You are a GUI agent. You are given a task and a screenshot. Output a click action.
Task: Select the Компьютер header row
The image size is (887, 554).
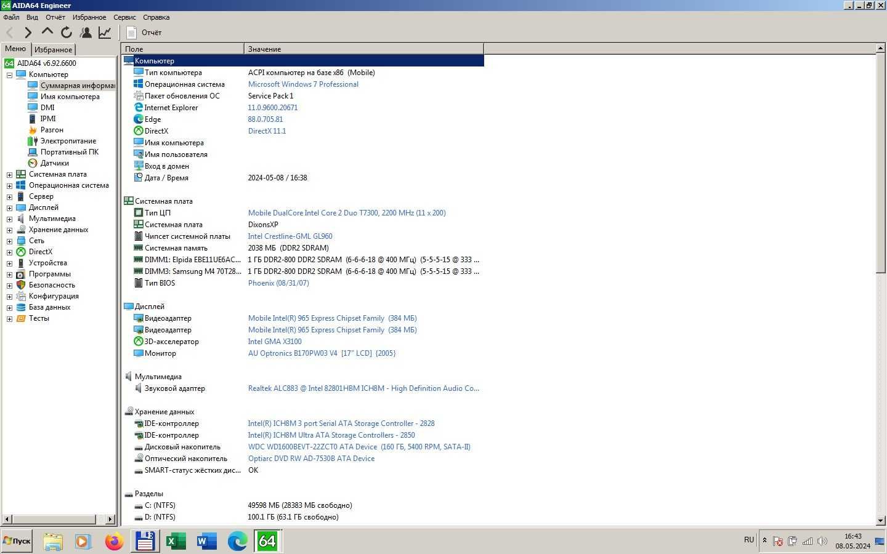tap(303, 61)
